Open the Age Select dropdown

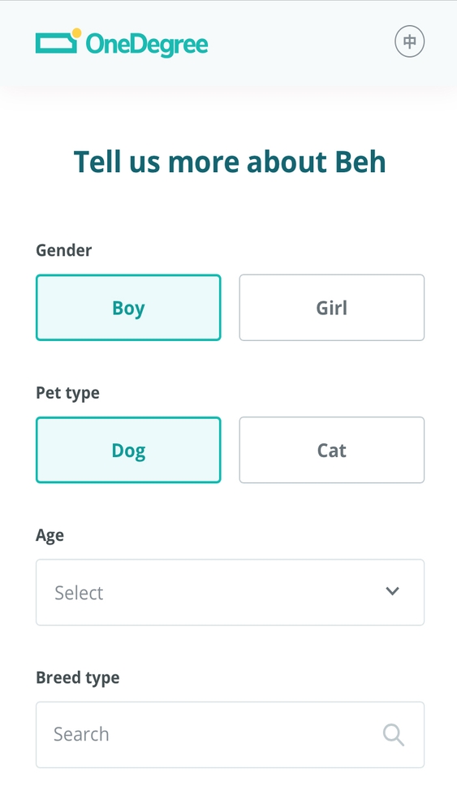(x=230, y=593)
